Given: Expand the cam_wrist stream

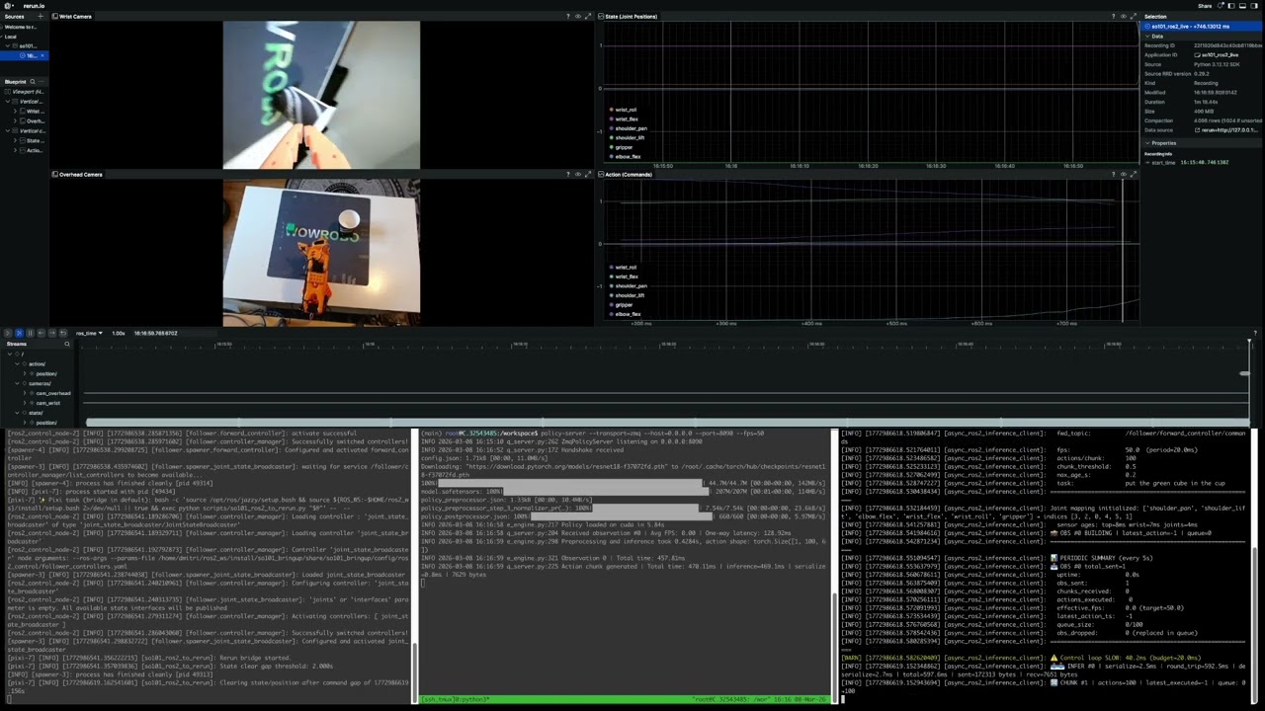Looking at the screenshot, I should point(25,403).
